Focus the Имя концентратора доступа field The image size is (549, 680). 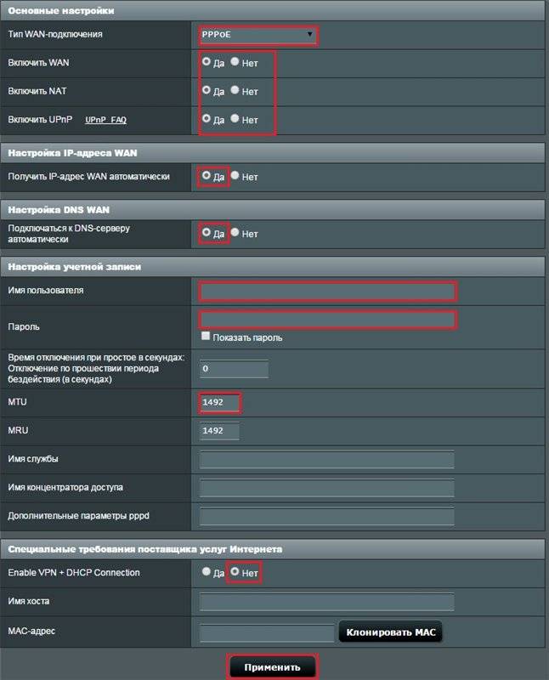pyautogui.click(x=326, y=488)
